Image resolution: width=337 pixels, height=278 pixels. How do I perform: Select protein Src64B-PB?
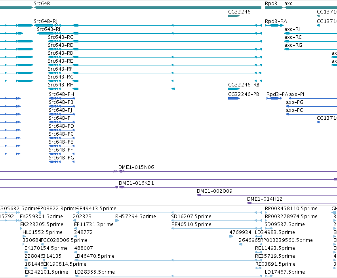tap(62, 106)
